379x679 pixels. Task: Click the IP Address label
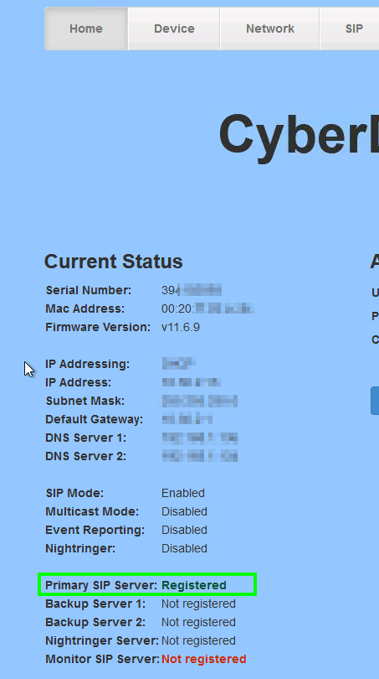tap(78, 382)
